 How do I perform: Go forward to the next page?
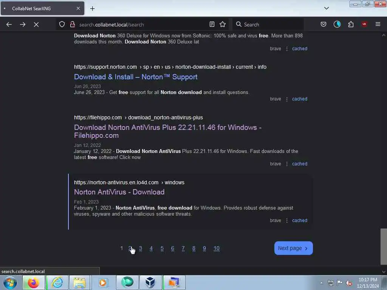point(22,25)
